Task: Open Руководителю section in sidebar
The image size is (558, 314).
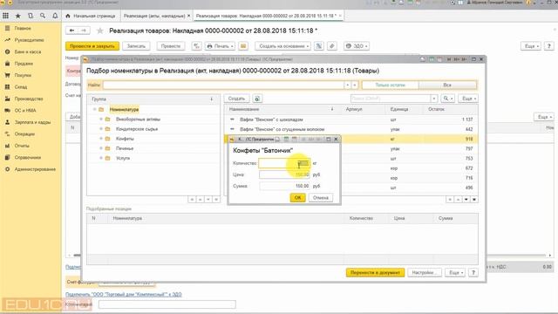Action: click(29, 40)
